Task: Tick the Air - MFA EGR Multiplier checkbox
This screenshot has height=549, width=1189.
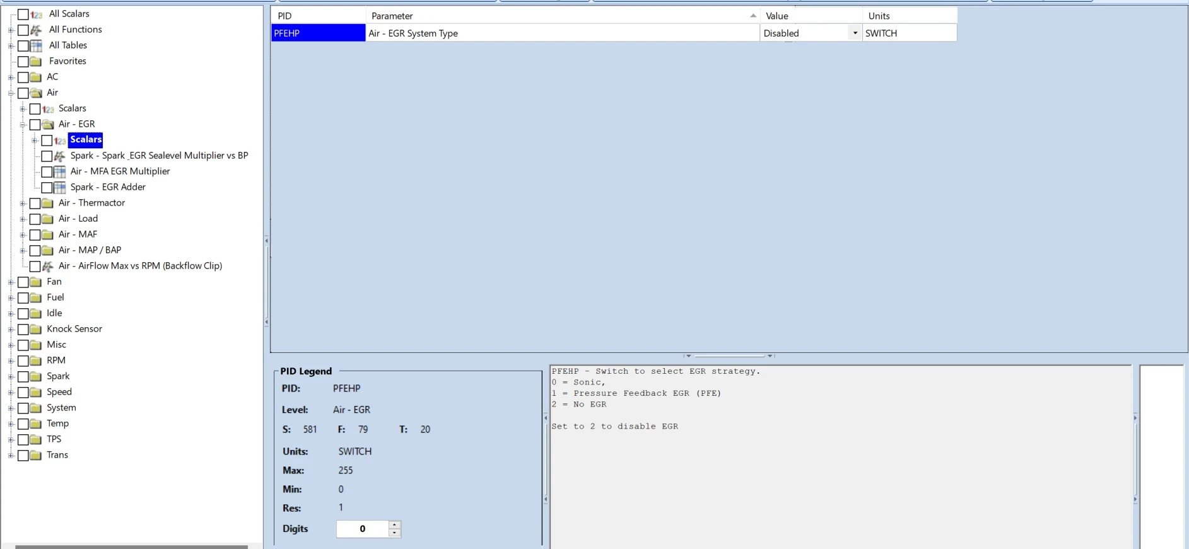Action: click(47, 171)
